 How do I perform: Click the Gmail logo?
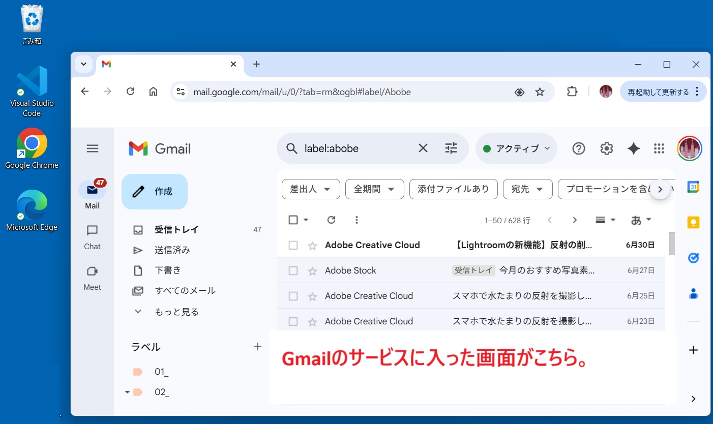coord(160,148)
